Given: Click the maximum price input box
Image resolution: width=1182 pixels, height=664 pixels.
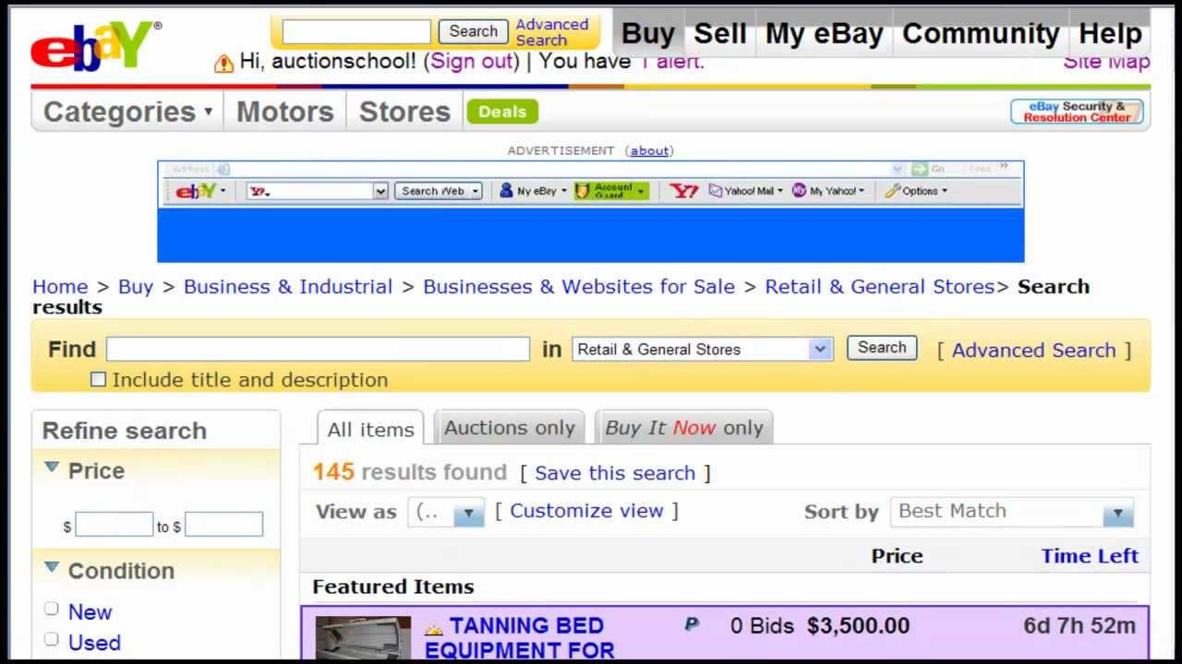Looking at the screenshot, I should coord(223,525).
